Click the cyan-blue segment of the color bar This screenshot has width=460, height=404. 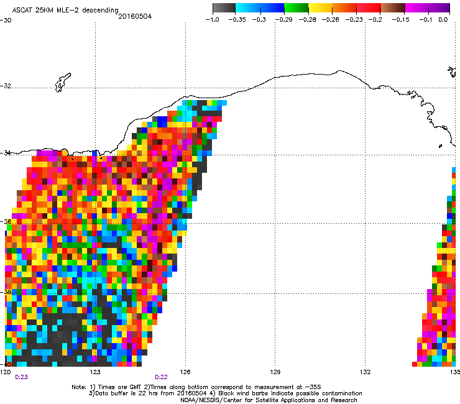pyautogui.click(x=260, y=7)
